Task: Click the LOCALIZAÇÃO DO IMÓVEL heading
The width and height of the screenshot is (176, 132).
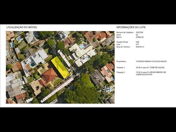Action: pyautogui.click(x=22, y=27)
